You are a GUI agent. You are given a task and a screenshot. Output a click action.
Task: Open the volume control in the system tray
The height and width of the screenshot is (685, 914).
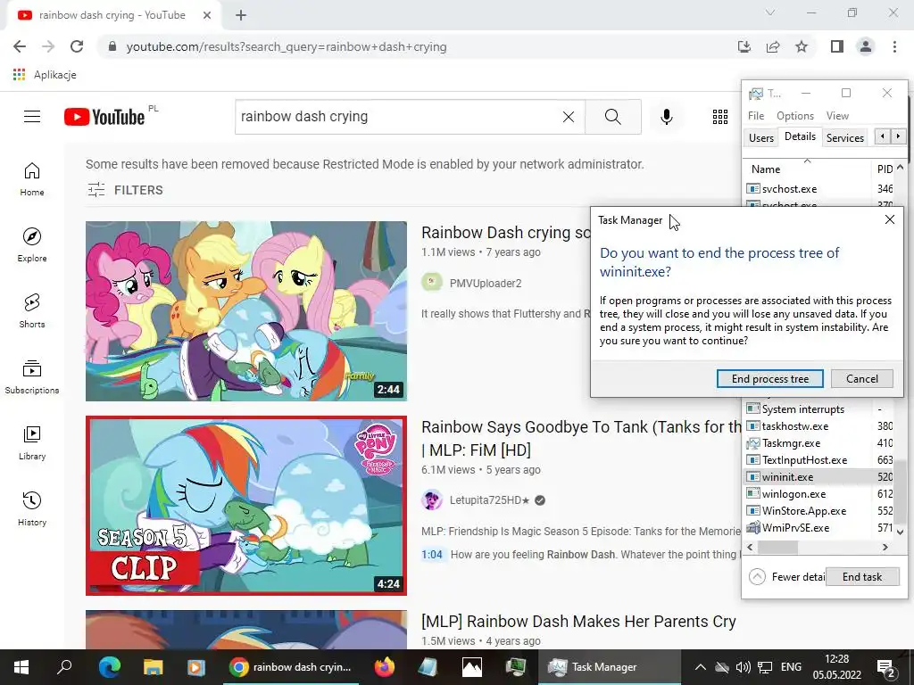744,667
